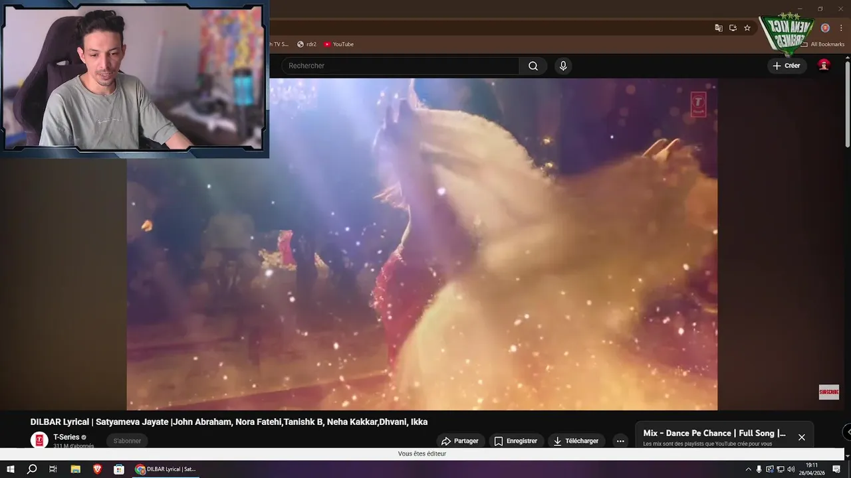Expand hidden system tray icons
The width and height of the screenshot is (851, 478).
point(749,469)
